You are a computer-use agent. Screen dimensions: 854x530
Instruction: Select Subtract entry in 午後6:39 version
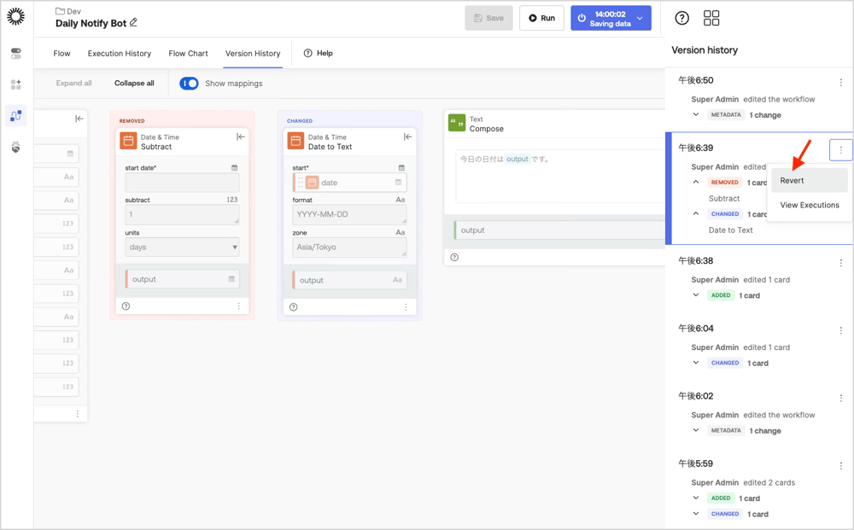pyautogui.click(x=724, y=199)
